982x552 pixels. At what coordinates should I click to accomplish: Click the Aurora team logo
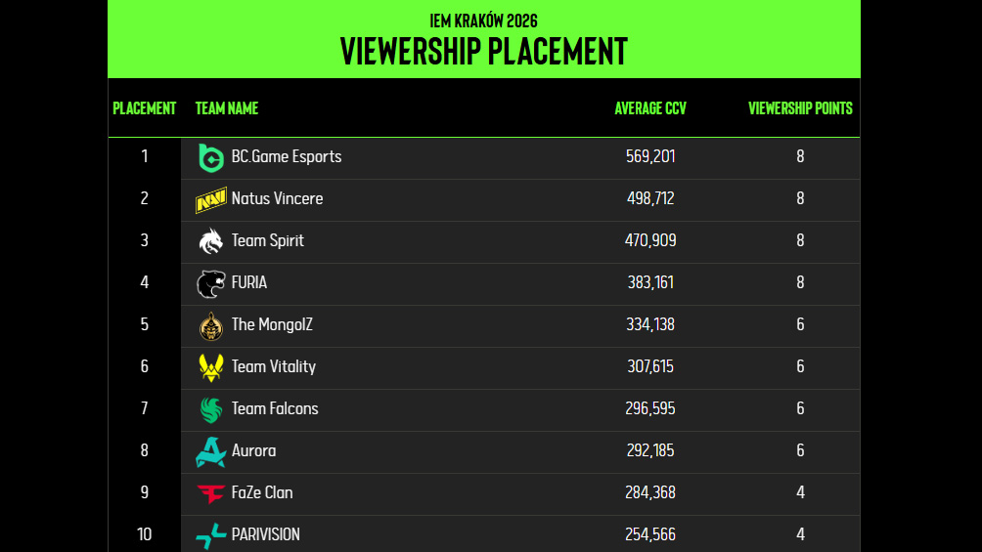click(x=210, y=451)
